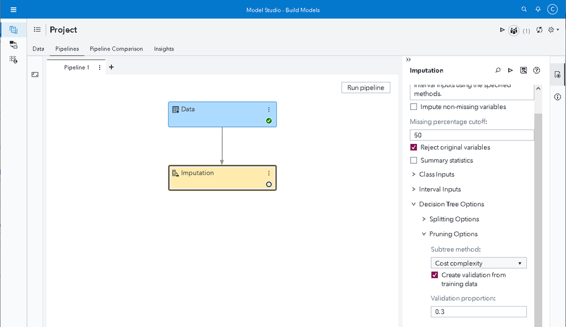This screenshot has width=566, height=327.
Task: Add a new pipeline with plus icon
Action: coord(111,67)
